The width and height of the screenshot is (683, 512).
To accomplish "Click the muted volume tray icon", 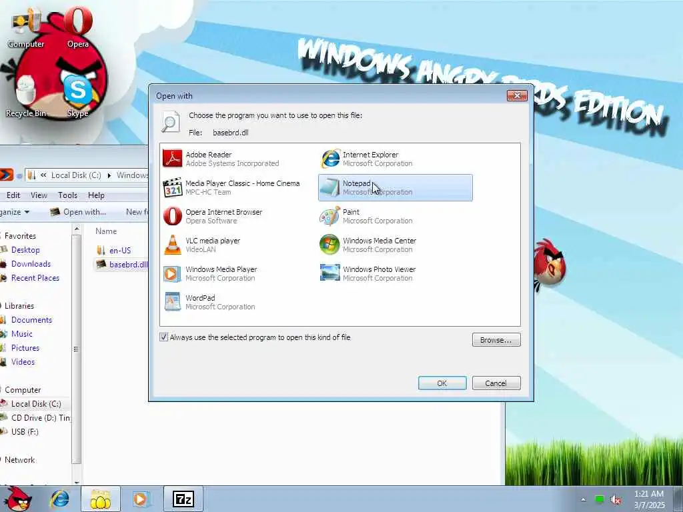I will [x=616, y=500].
